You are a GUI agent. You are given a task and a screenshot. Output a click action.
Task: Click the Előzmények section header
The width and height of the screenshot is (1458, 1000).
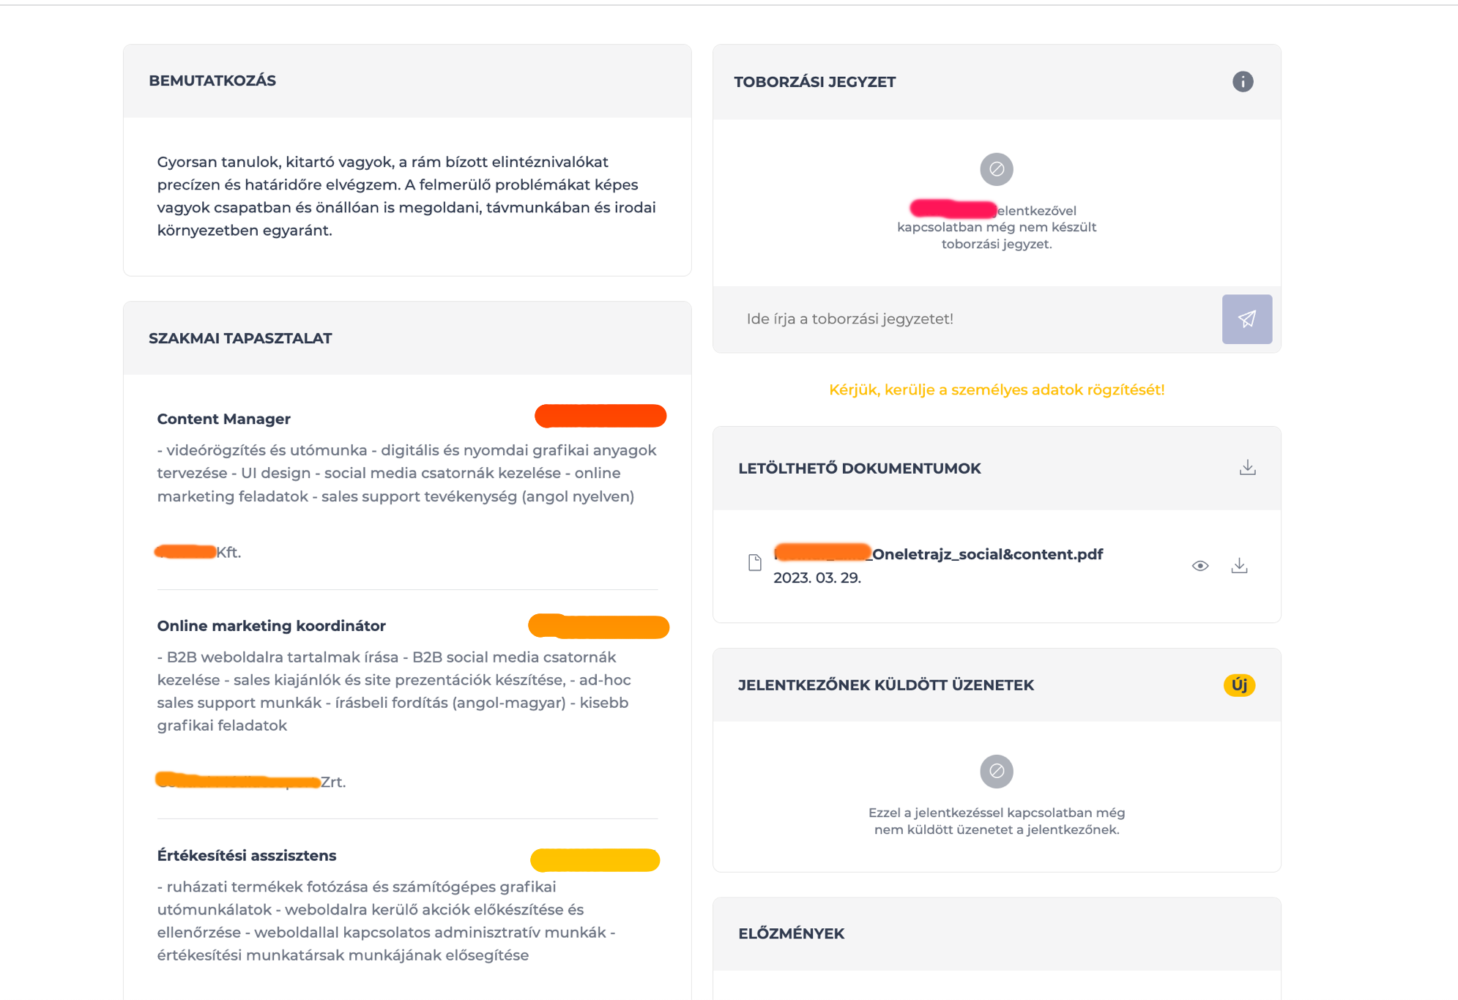pyautogui.click(x=791, y=934)
